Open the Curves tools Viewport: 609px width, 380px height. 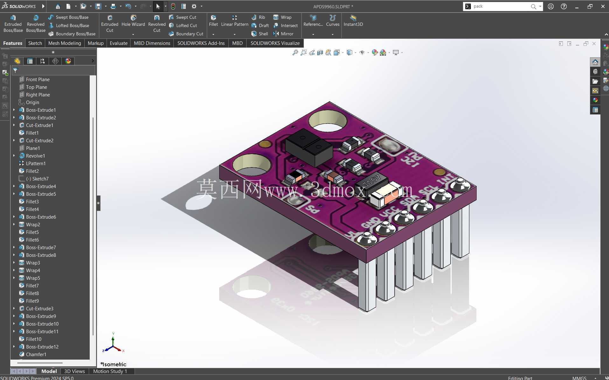pyautogui.click(x=333, y=21)
